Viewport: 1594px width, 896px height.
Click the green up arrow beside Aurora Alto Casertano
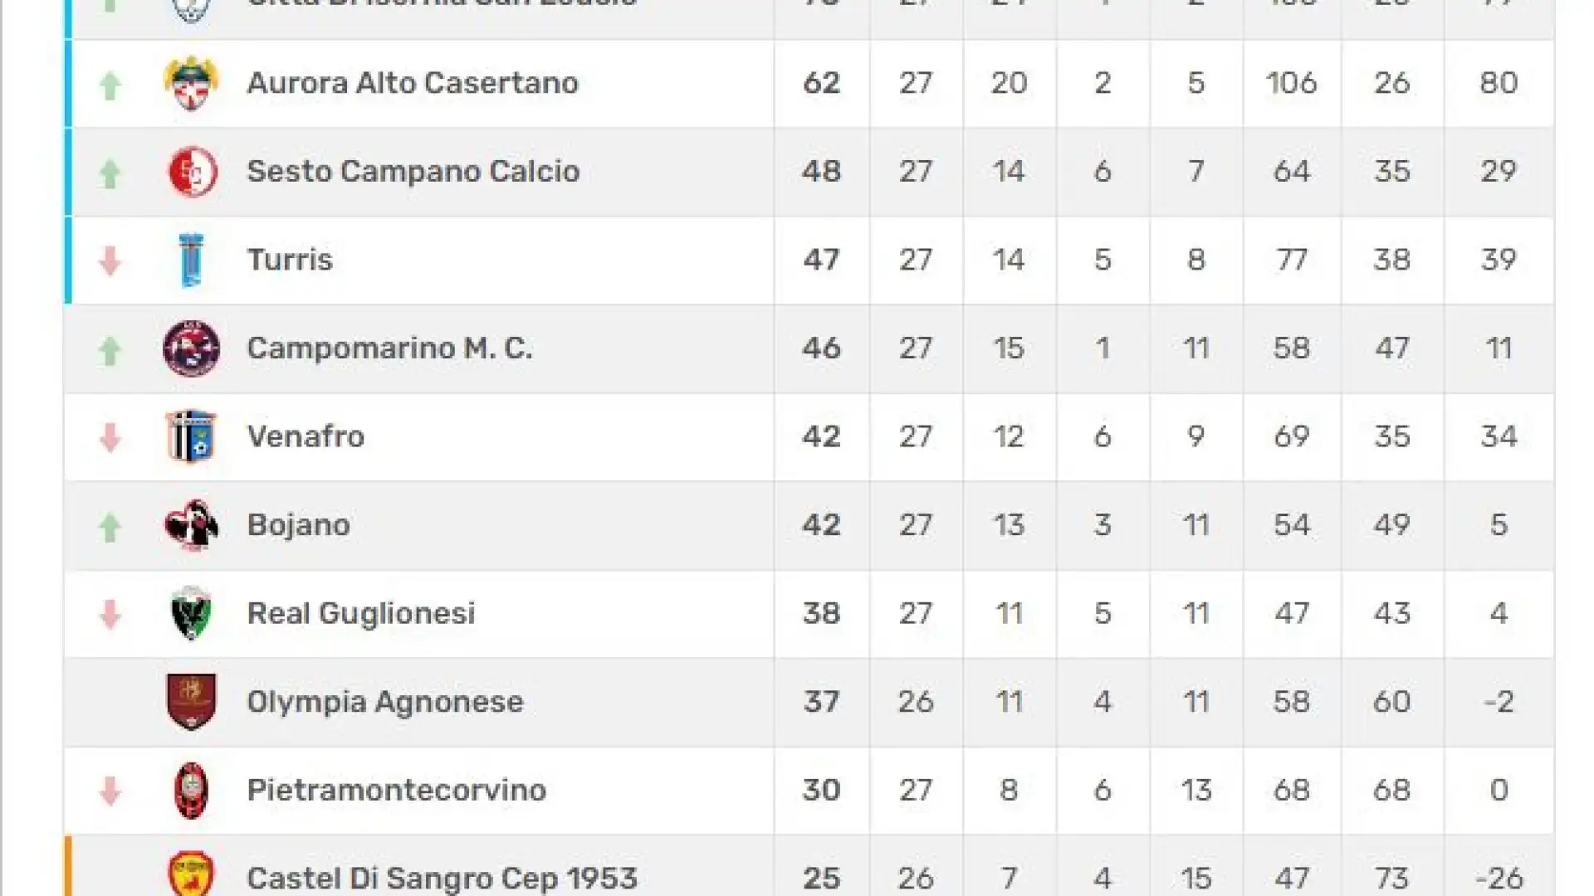coord(110,85)
